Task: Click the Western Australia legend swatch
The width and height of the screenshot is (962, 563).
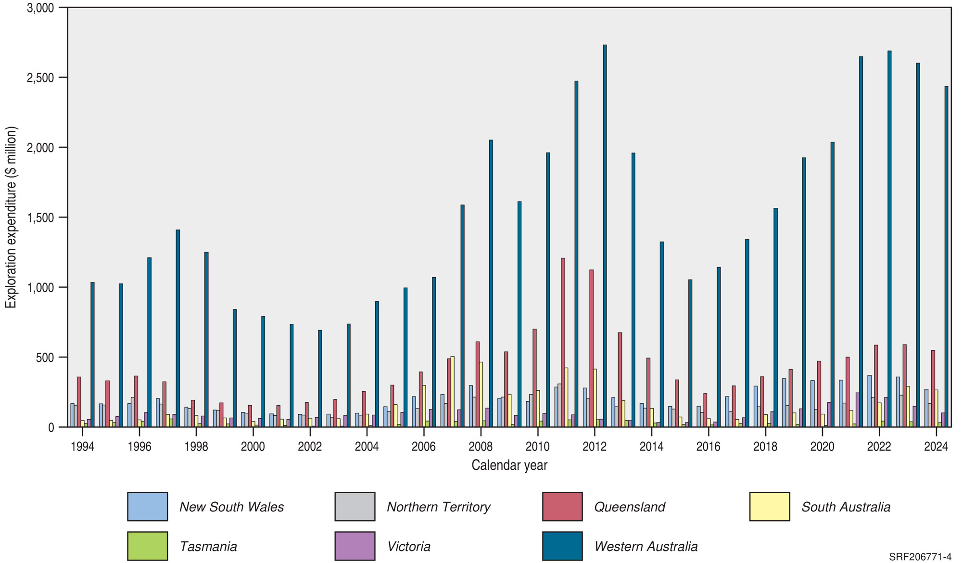Action: coord(562,546)
